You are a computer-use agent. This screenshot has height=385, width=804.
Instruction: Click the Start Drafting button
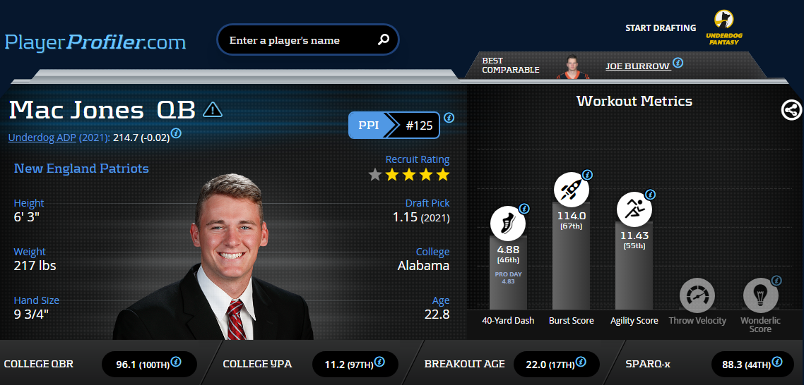661,28
